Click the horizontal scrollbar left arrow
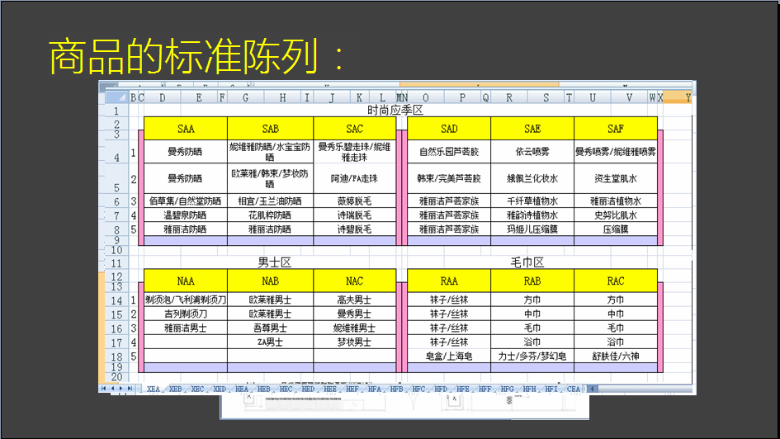This screenshot has height=439, width=780. [x=592, y=389]
